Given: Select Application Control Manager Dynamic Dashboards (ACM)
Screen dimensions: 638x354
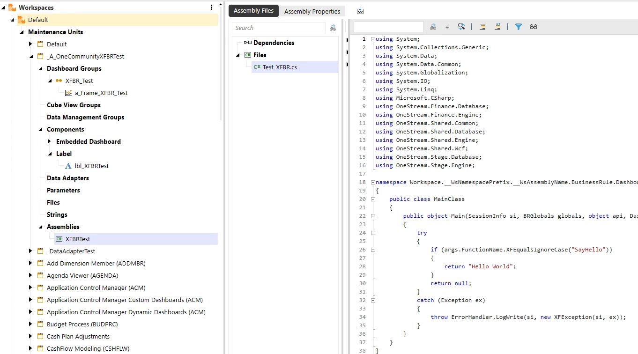Looking at the screenshot, I should tap(126, 312).
